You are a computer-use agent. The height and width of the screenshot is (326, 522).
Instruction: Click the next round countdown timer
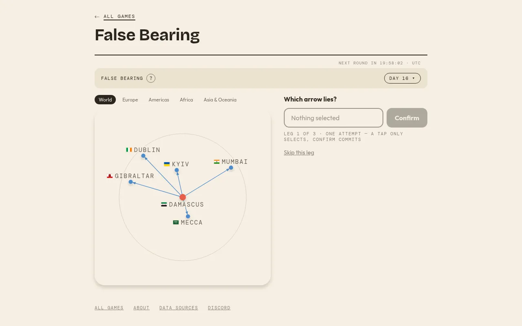point(380,63)
